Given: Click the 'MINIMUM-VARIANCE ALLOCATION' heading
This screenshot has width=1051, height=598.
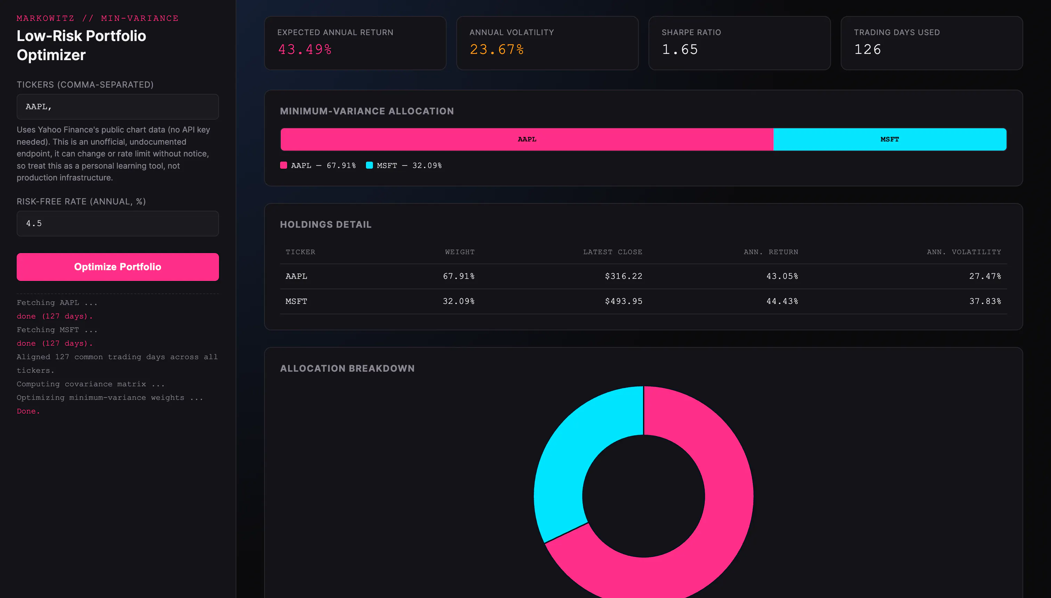Looking at the screenshot, I should [x=367, y=111].
